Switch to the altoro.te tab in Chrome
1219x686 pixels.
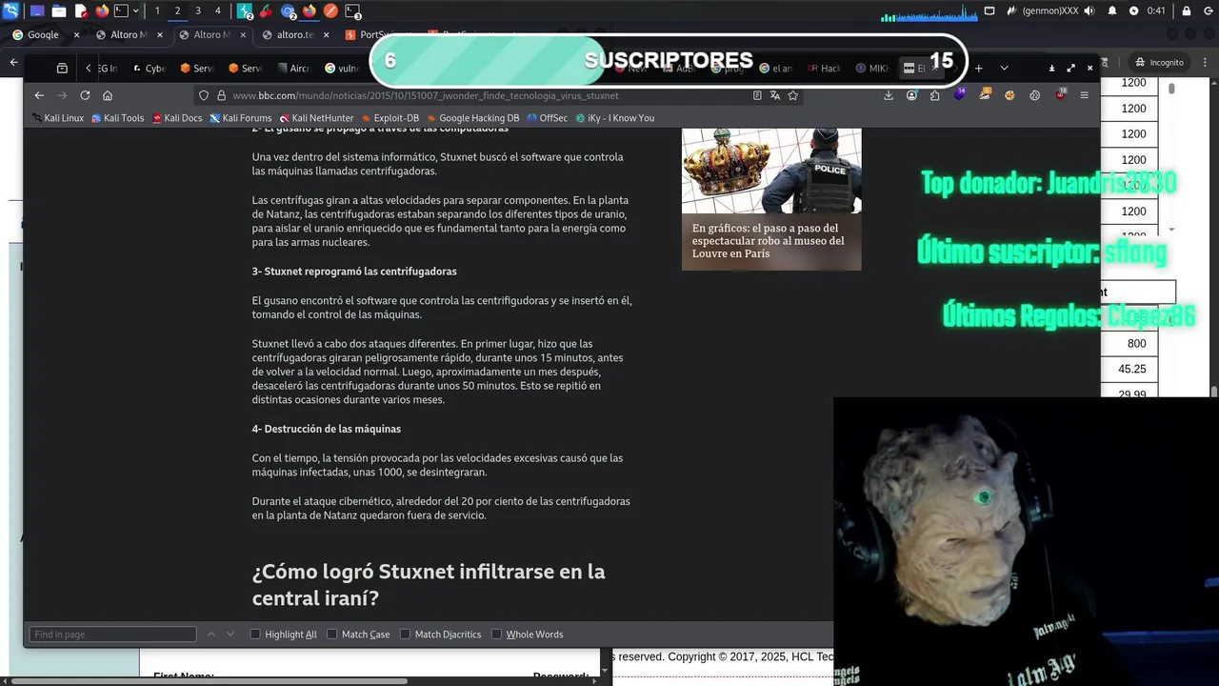point(295,34)
